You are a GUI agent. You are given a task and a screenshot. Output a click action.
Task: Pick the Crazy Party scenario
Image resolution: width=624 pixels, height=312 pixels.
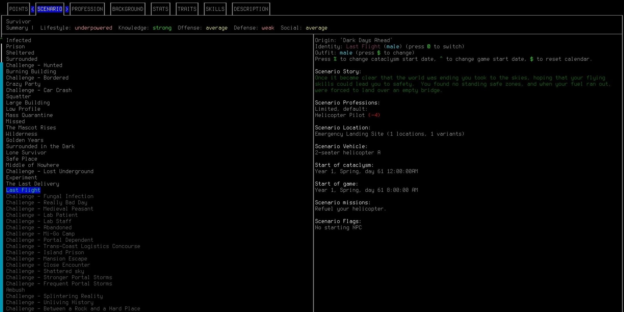click(23, 84)
